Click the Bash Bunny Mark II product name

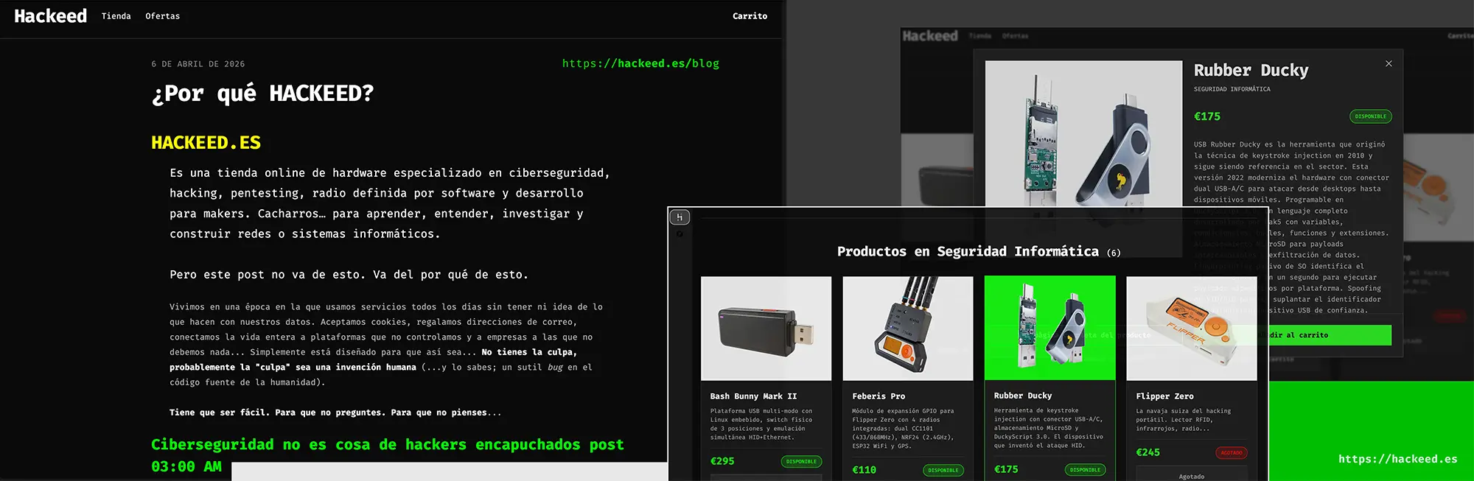pos(753,396)
